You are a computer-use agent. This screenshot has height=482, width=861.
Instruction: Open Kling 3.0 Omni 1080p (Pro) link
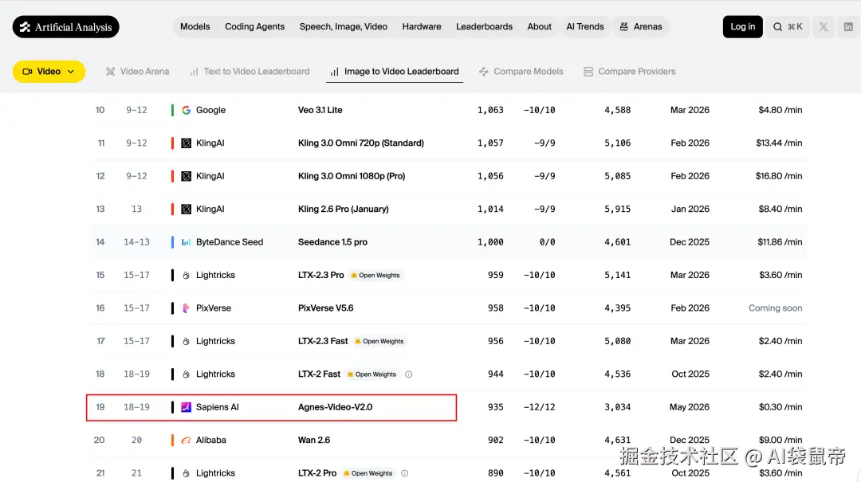tap(352, 176)
